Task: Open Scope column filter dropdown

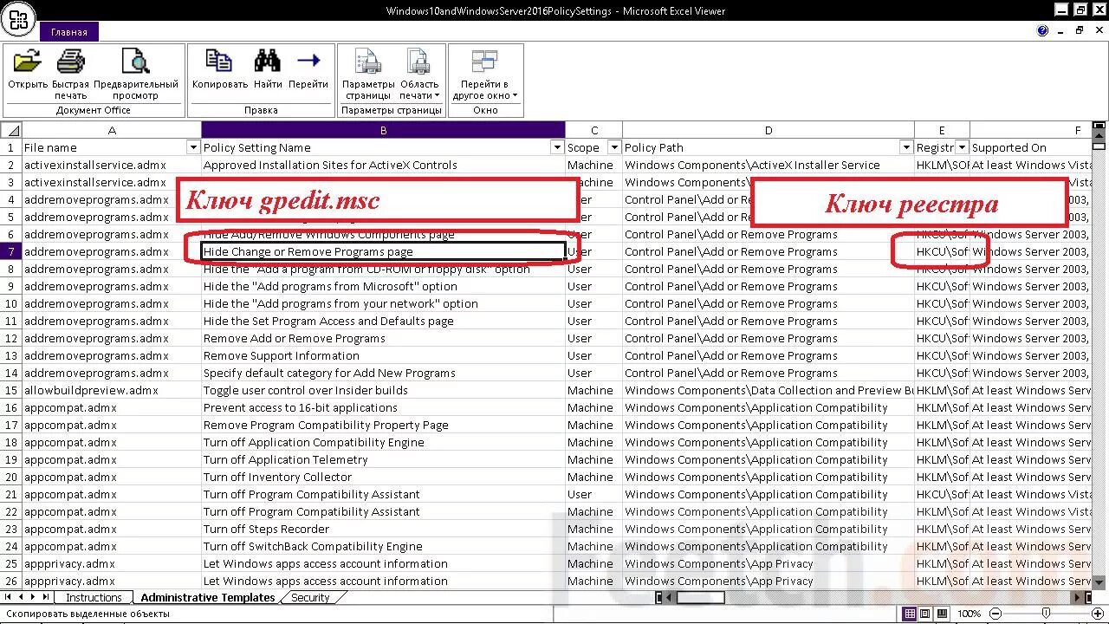Action: pos(614,147)
